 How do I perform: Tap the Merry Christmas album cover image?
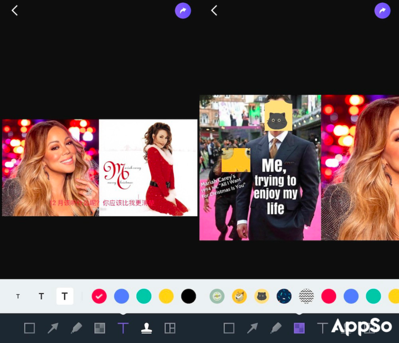click(148, 168)
